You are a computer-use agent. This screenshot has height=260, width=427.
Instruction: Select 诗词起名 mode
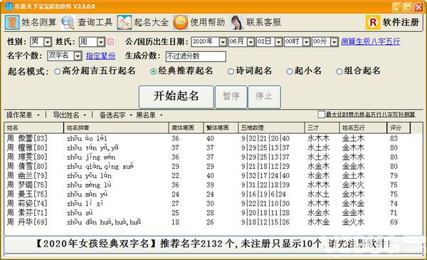231,72
